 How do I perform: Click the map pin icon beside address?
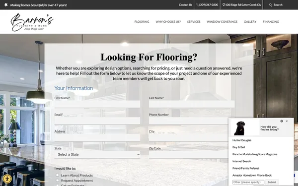(x=223, y=5)
